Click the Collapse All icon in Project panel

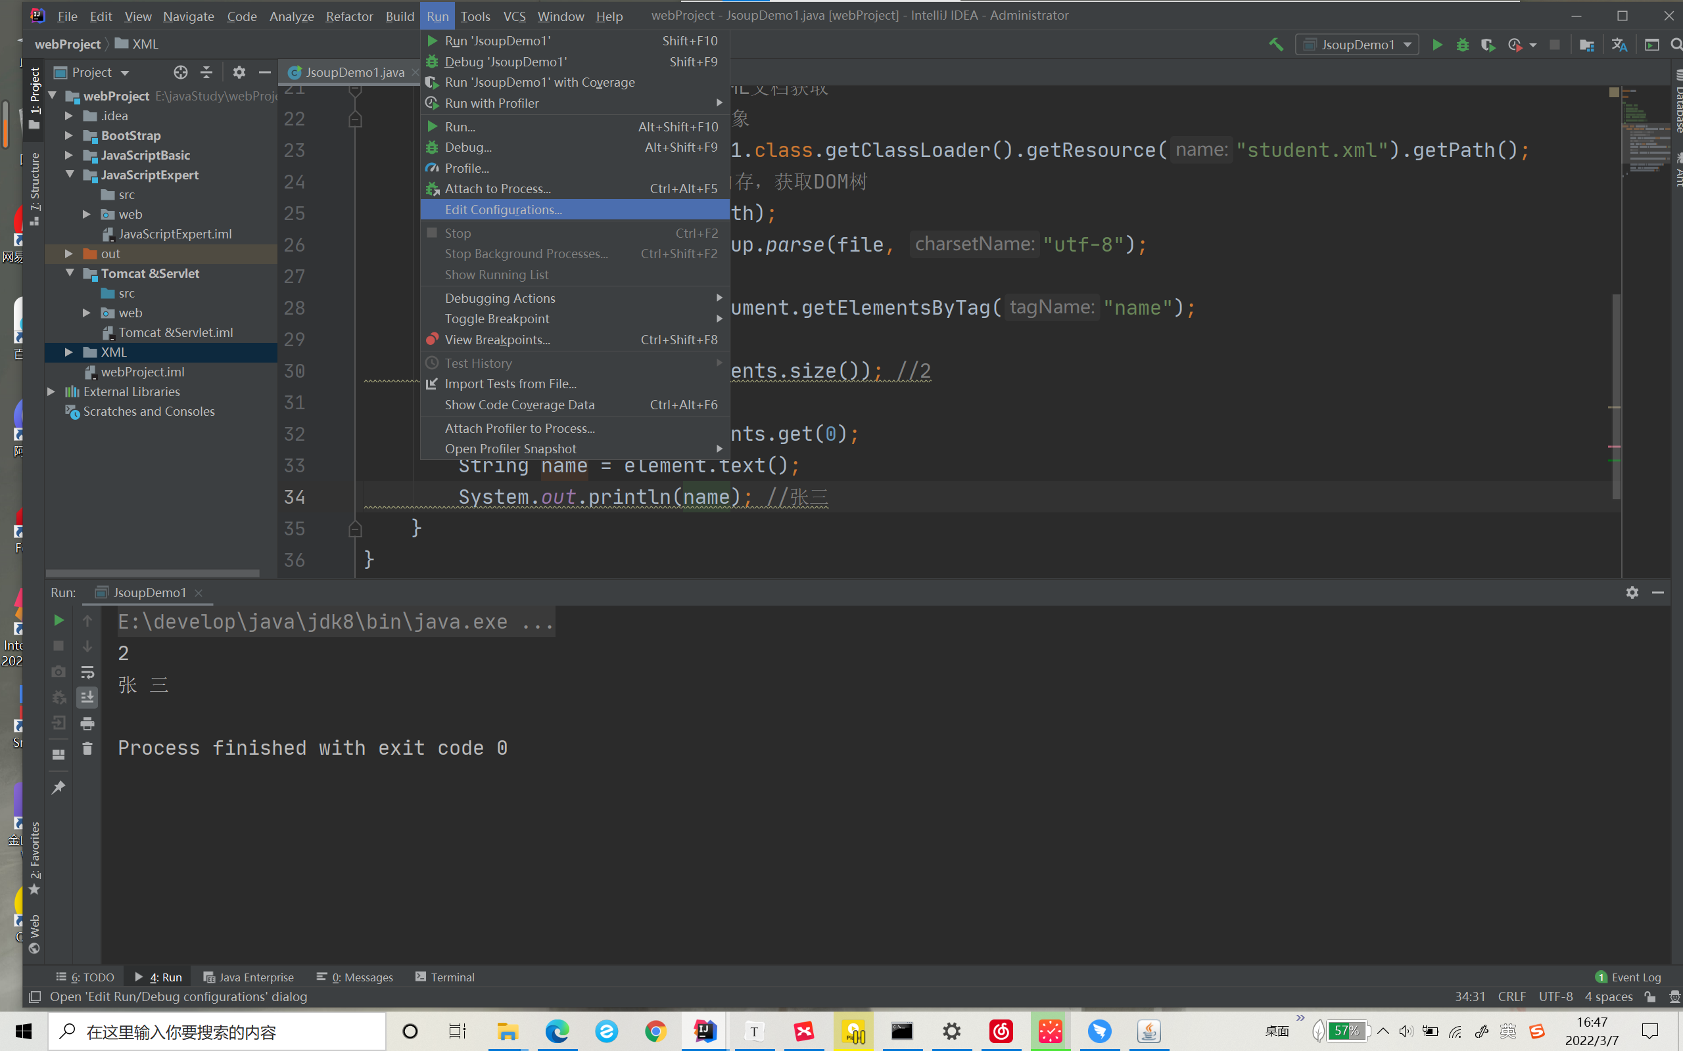tap(206, 72)
